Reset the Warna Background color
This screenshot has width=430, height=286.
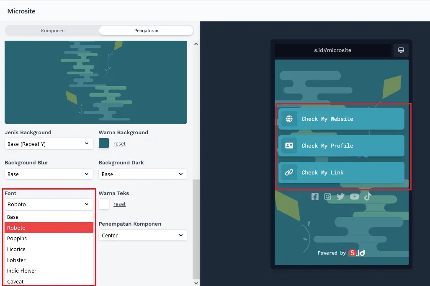[x=119, y=144]
